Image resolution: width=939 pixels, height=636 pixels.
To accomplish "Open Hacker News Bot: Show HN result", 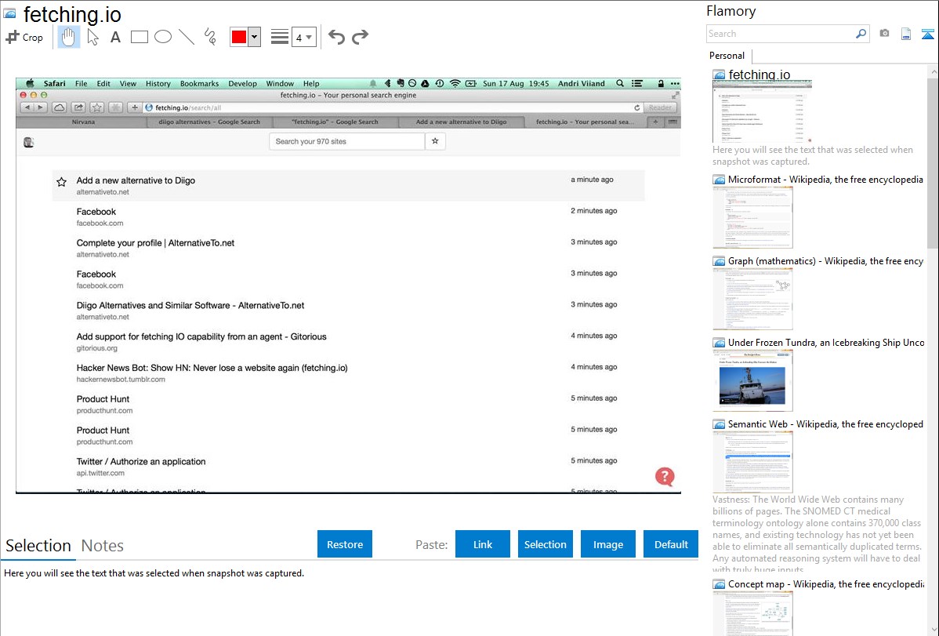I will [212, 368].
